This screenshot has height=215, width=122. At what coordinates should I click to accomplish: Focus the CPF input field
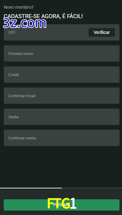click(x=46, y=32)
